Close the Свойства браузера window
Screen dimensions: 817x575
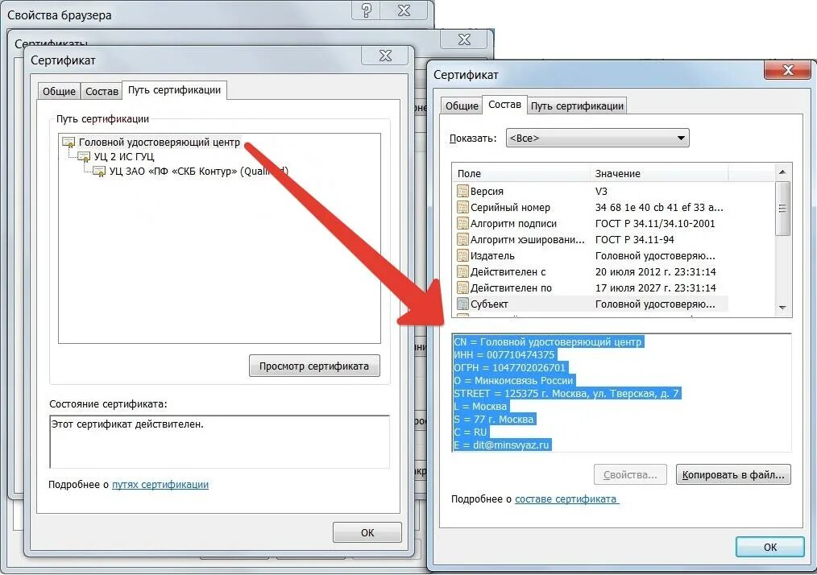404,10
